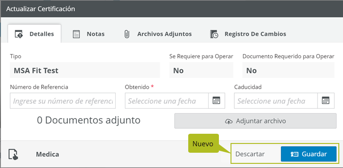The width and height of the screenshot is (343, 168).
Task: Open the Detalles tab
Action: coord(34,34)
